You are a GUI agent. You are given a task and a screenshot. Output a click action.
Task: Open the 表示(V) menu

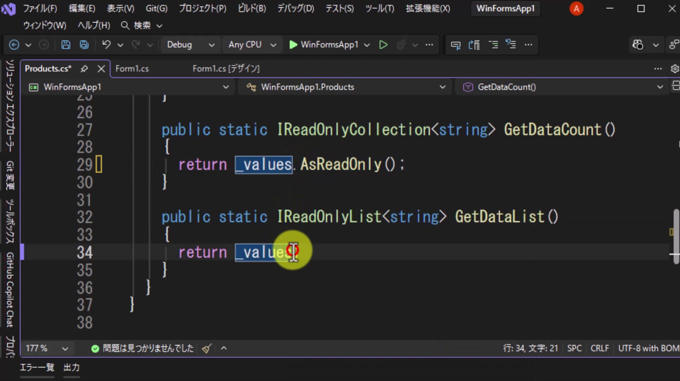click(121, 8)
